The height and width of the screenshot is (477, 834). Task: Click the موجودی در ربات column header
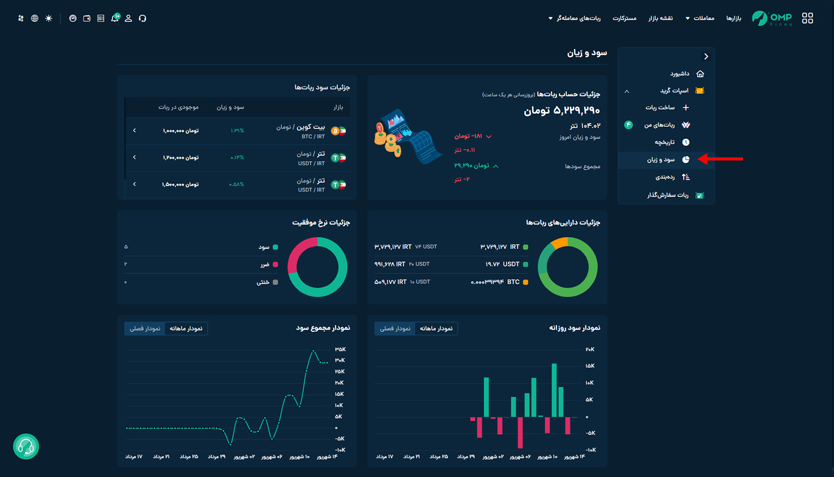click(x=179, y=107)
